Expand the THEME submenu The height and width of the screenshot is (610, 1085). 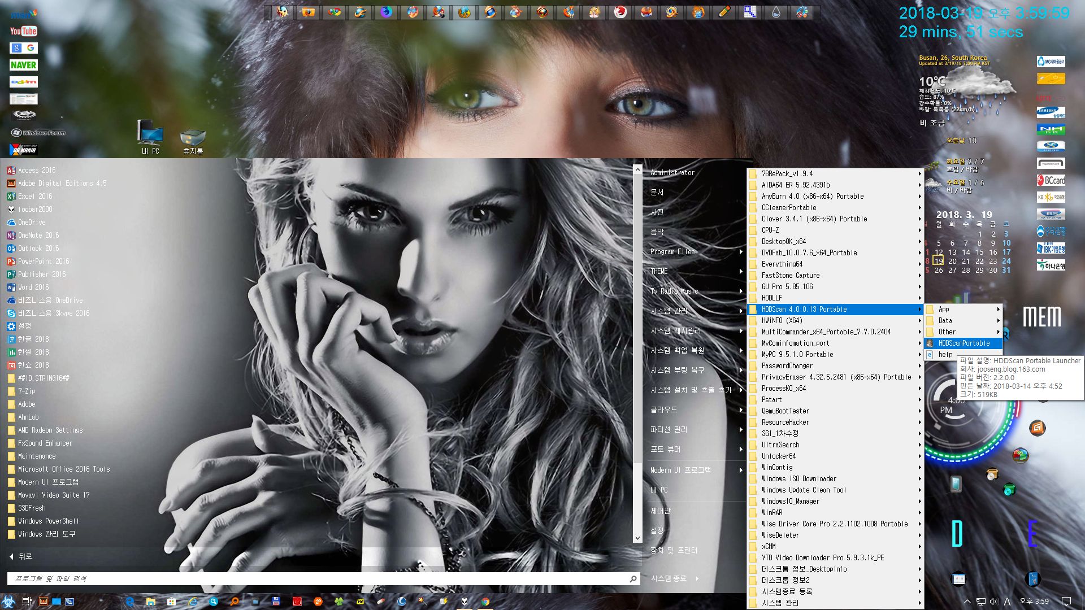pyautogui.click(x=696, y=271)
